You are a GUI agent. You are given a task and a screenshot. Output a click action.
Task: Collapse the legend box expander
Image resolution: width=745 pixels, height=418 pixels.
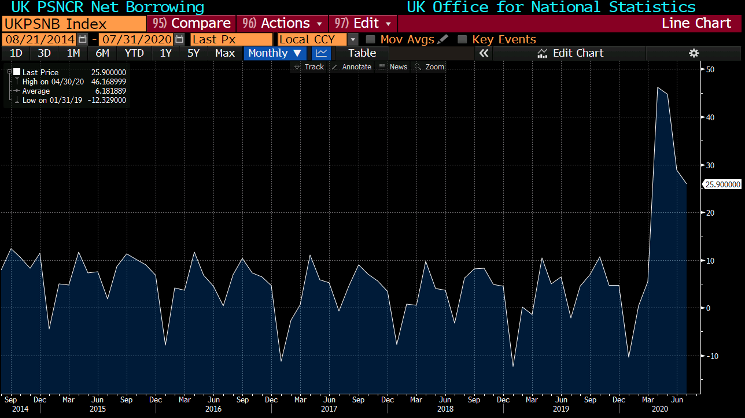[9, 72]
